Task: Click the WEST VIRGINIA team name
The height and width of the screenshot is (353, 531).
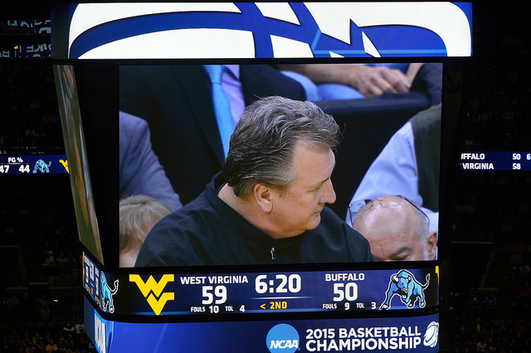Action: pos(214,280)
